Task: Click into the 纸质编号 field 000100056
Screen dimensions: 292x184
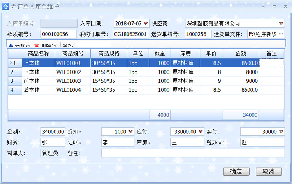Action: coord(59,34)
